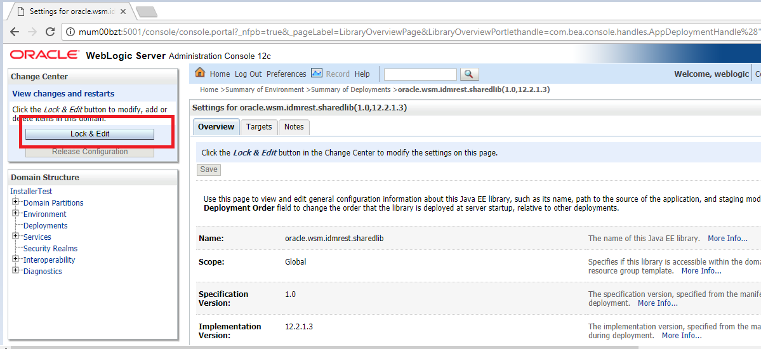The image size is (761, 349).
Task: Select Environment in Domain Structure
Action: 44,214
